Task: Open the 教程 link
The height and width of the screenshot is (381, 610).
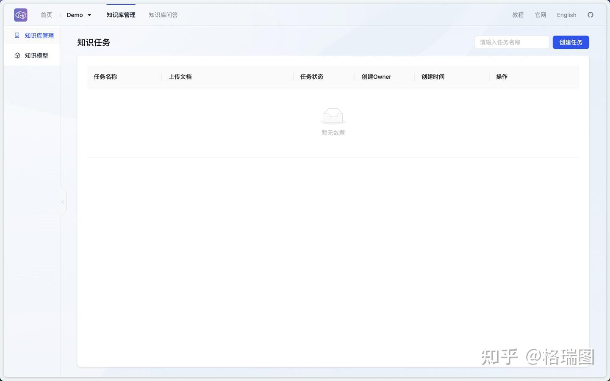Action: (518, 15)
